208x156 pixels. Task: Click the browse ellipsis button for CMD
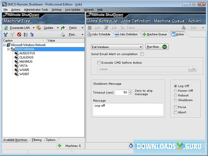[190, 69]
